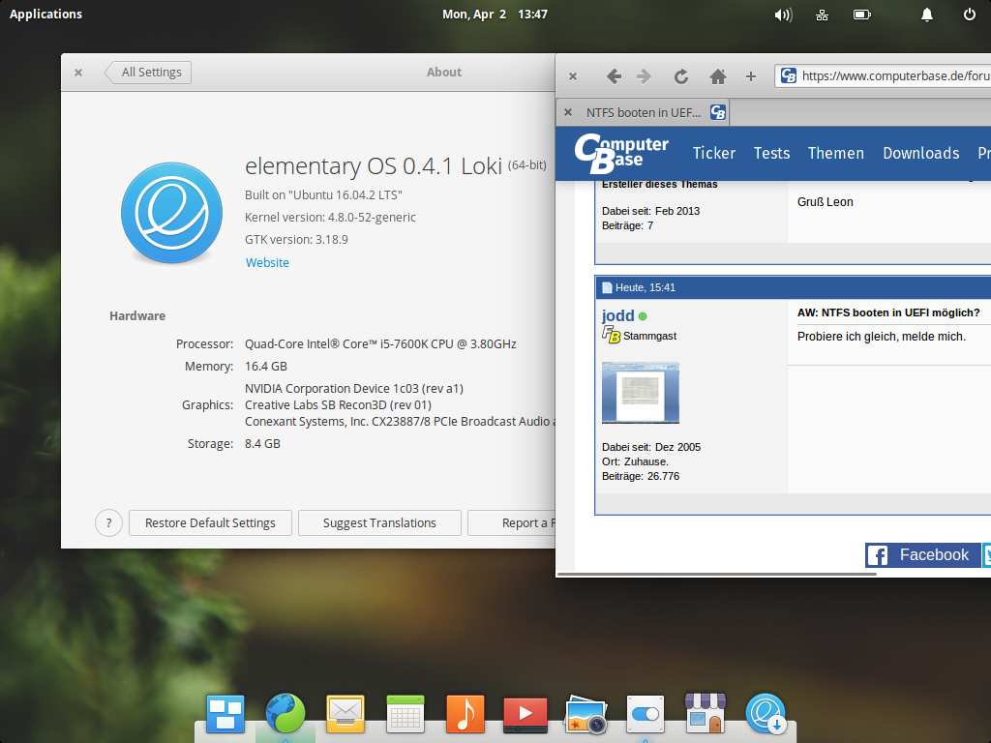Go forward in the browser

click(644, 76)
